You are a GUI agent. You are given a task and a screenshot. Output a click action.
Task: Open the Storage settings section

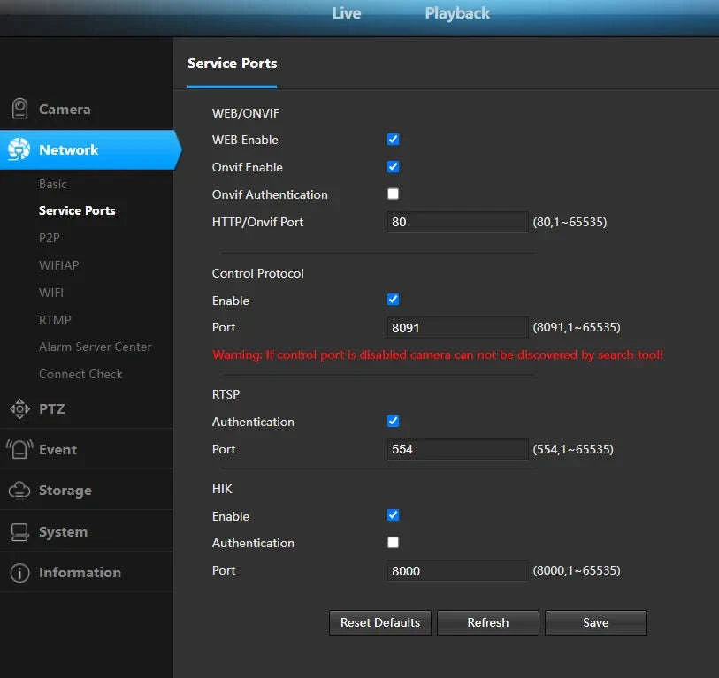(x=19, y=490)
